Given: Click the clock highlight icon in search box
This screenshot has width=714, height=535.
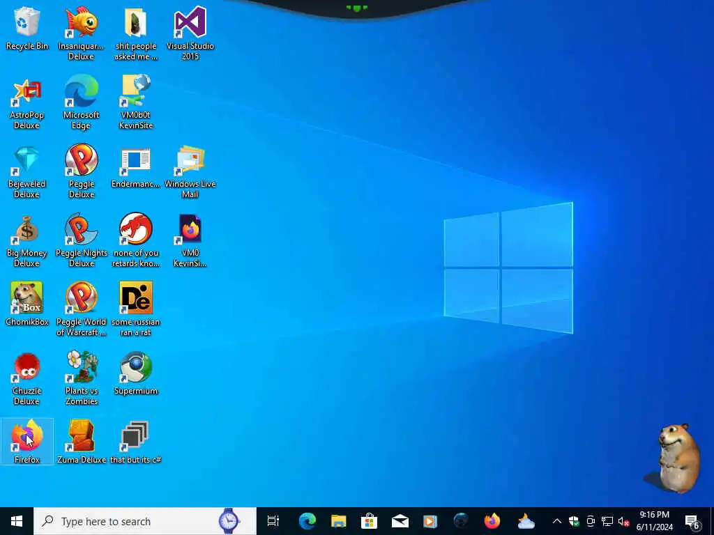Looking at the screenshot, I should pyautogui.click(x=229, y=521).
